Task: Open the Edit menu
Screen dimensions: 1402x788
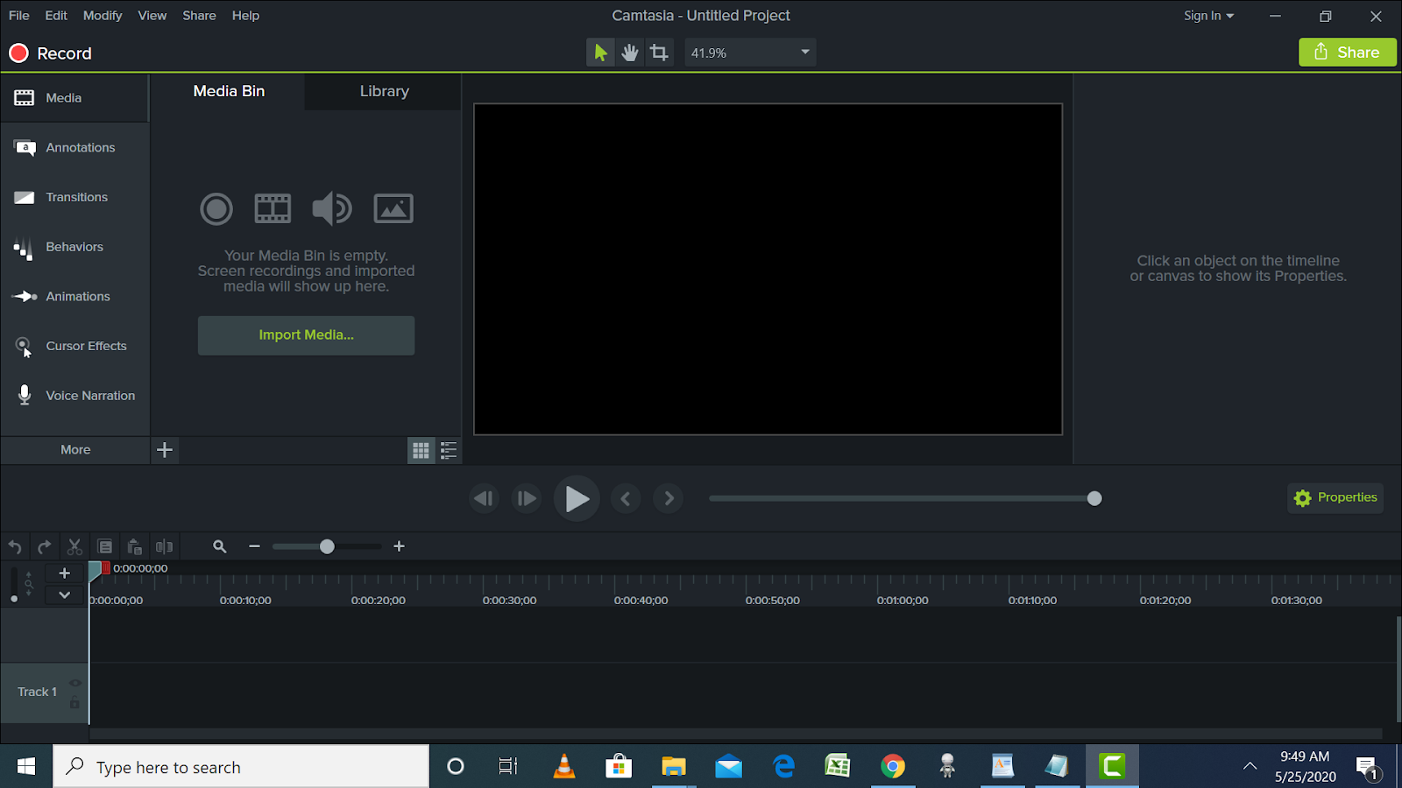Action: (x=56, y=16)
